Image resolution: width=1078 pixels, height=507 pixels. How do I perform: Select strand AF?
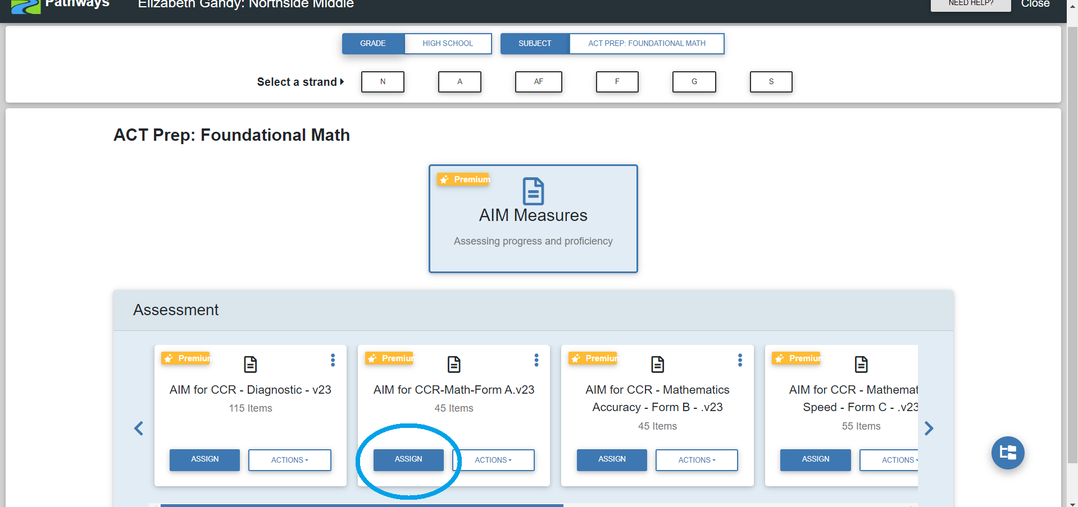pos(538,82)
